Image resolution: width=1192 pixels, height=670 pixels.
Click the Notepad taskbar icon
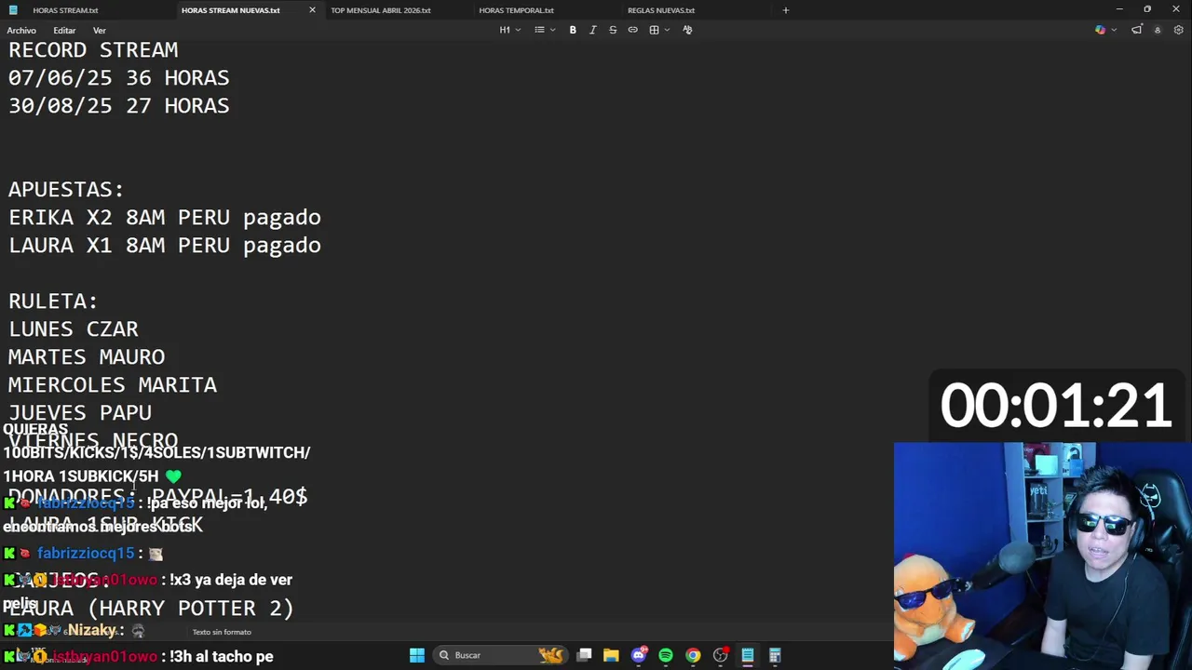(x=748, y=655)
